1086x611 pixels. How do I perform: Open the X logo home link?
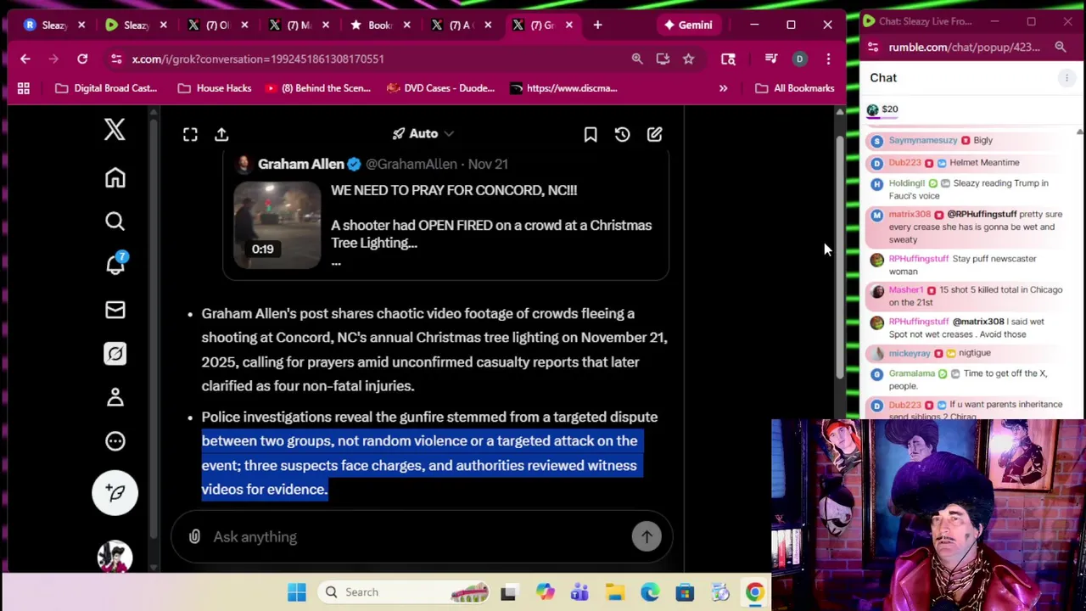(x=115, y=130)
